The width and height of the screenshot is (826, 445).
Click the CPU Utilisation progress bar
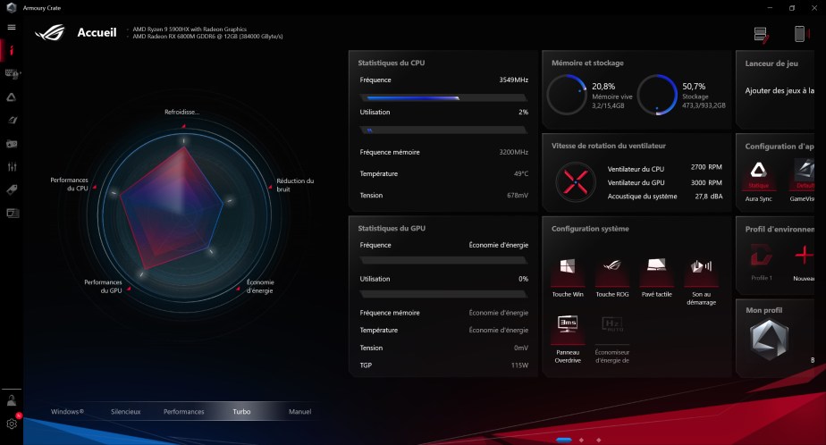coord(443,130)
